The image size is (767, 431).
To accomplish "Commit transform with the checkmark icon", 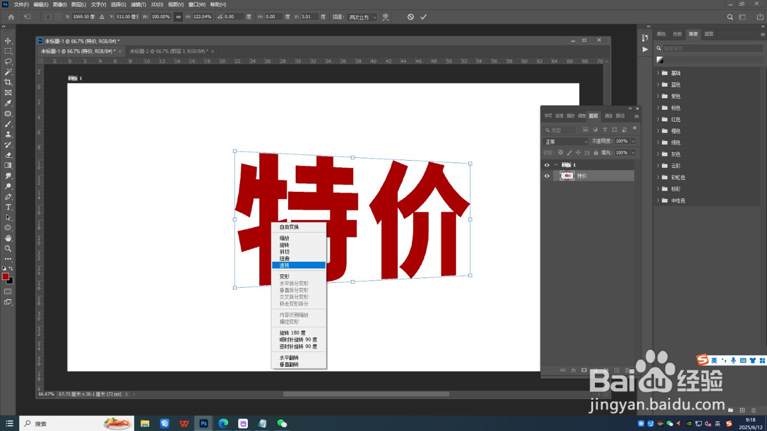I will coord(423,17).
